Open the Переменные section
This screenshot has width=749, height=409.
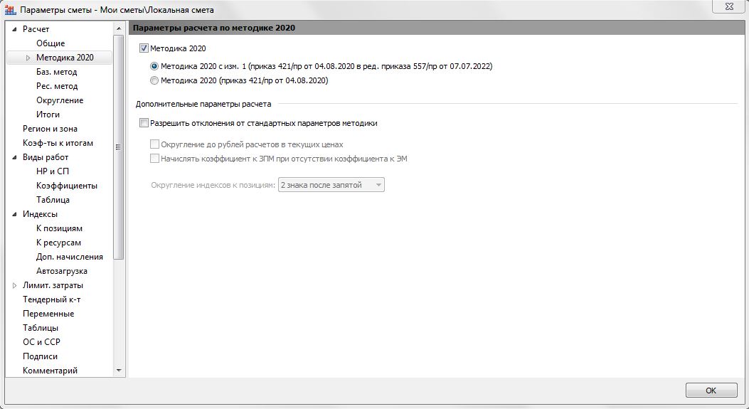[x=48, y=314]
